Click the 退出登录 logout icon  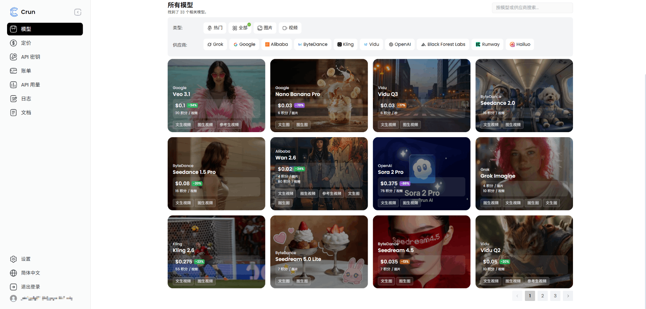tap(13, 287)
